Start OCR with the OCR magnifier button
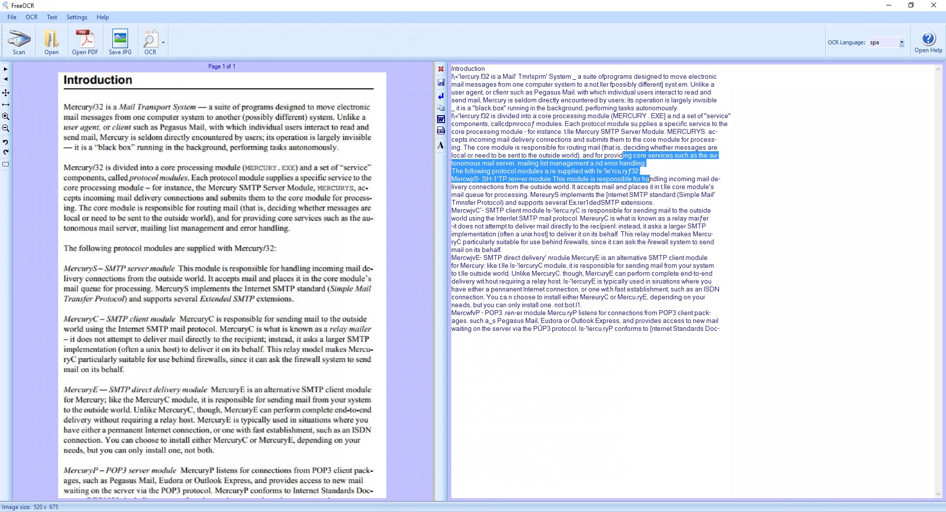The height and width of the screenshot is (512, 946). click(150, 43)
